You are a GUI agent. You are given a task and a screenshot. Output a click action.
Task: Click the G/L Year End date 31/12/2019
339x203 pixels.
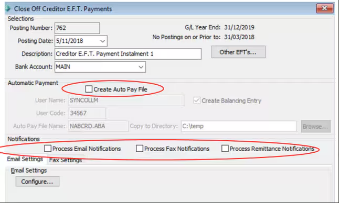239,27
